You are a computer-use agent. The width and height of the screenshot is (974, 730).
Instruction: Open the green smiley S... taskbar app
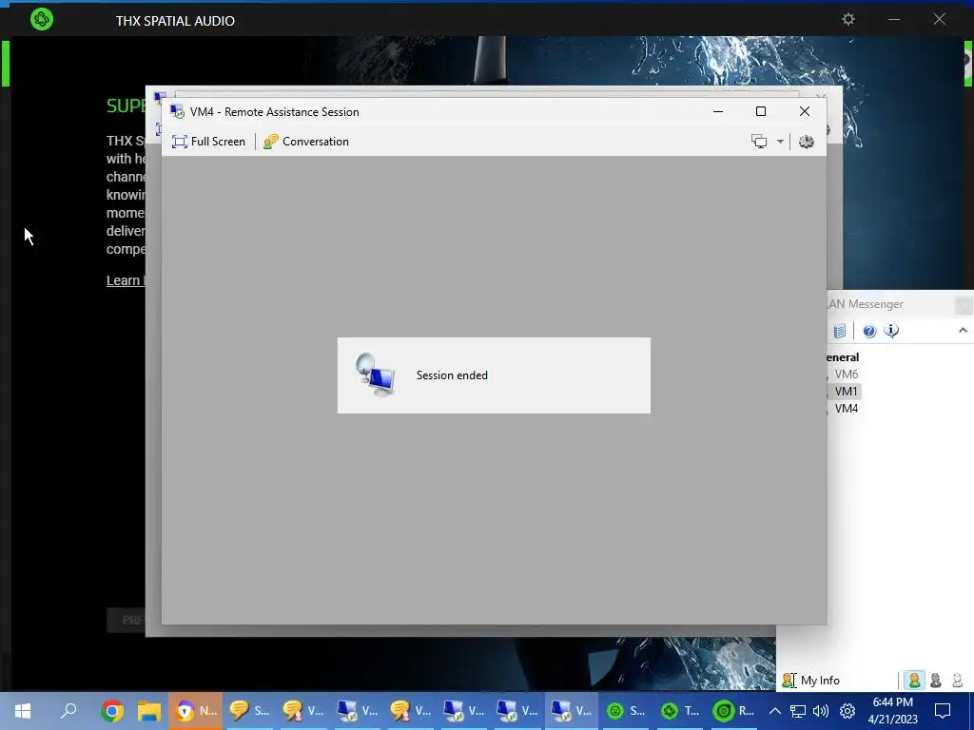[626, 711]
